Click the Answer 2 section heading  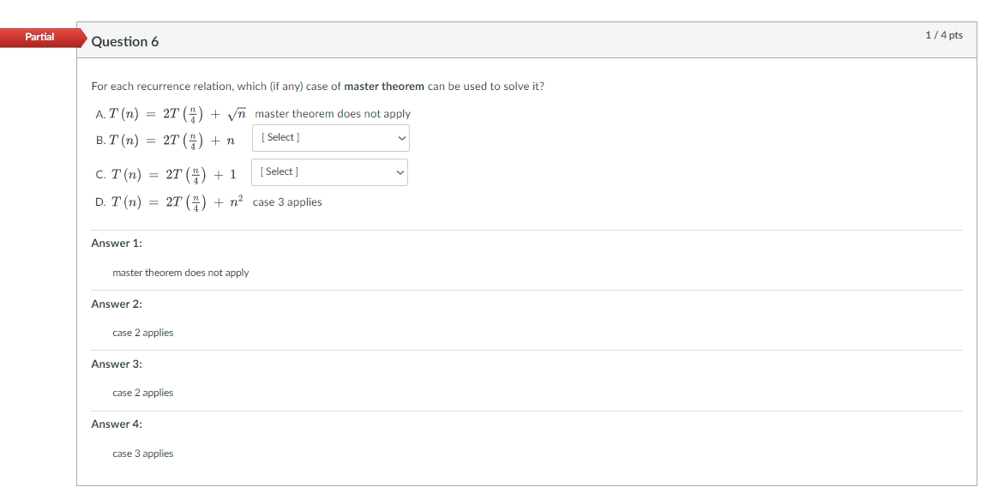click(115, 304)
